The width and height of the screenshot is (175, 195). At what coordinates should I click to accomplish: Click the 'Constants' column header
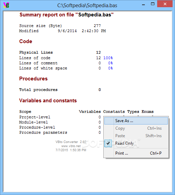[114, 112]
